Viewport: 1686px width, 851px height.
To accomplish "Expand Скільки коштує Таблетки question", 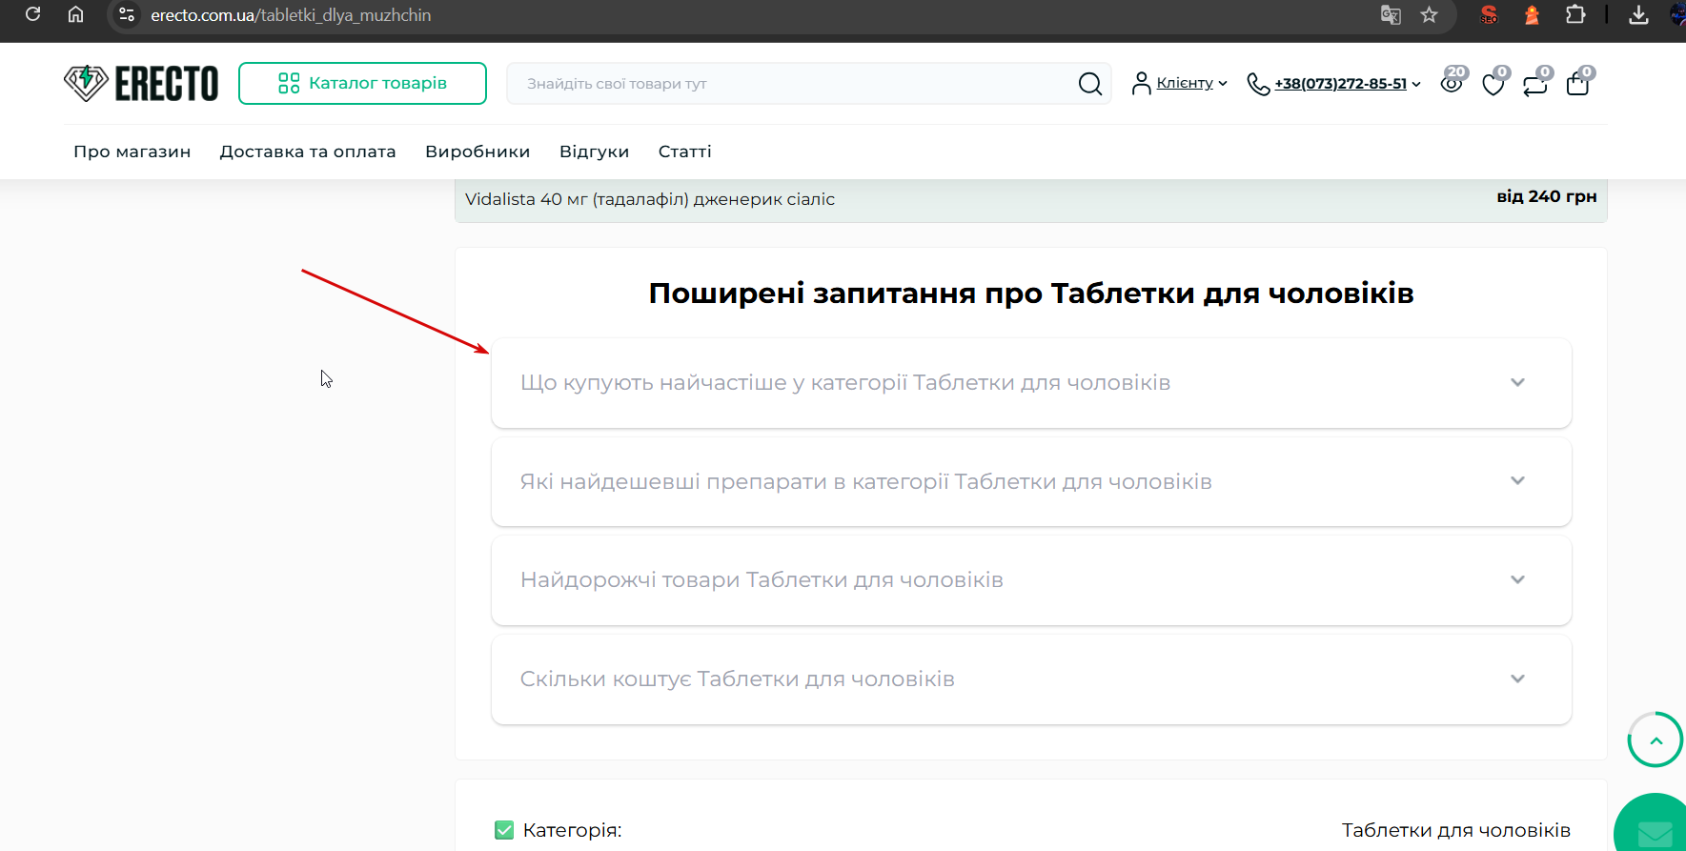I will point(1031,679).
